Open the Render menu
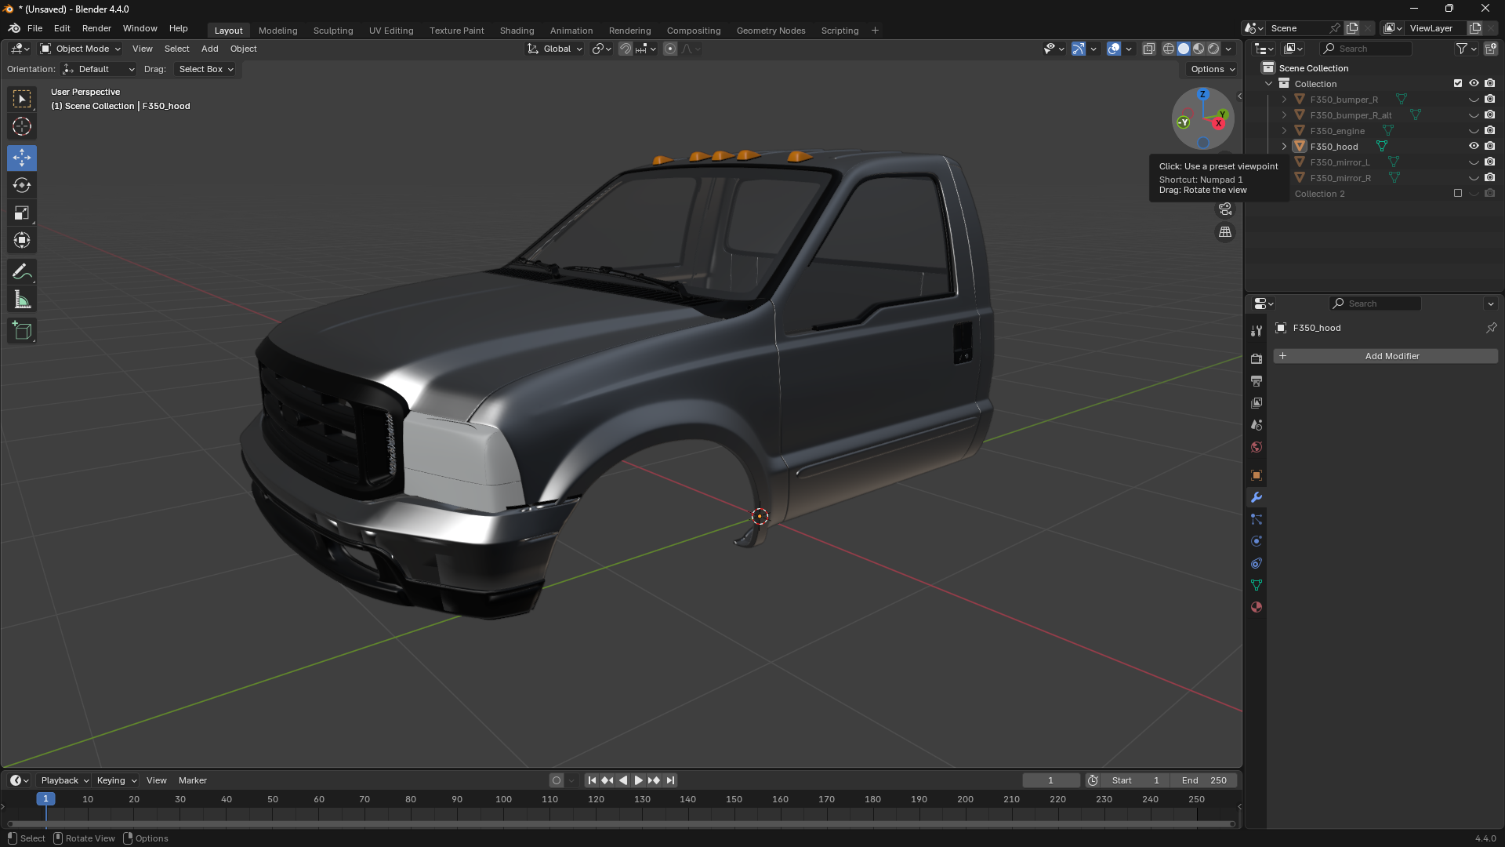The height and width of the screenshot is (847, 1505). (96, 28)
